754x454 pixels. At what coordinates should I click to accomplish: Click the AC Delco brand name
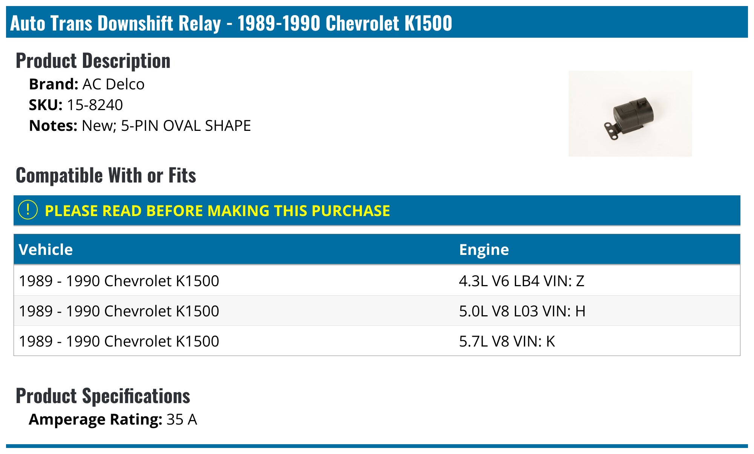point(113,84)
